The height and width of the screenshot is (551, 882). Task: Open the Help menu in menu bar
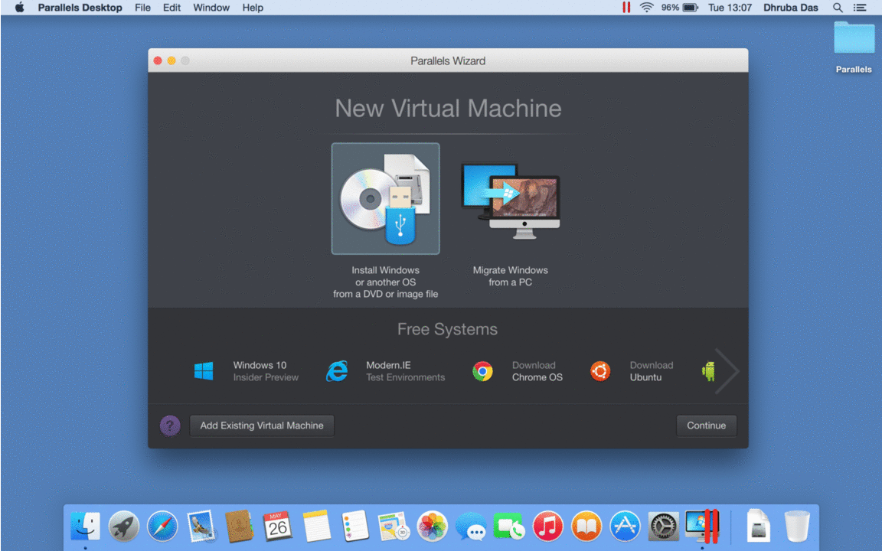(x=253, y=8)
